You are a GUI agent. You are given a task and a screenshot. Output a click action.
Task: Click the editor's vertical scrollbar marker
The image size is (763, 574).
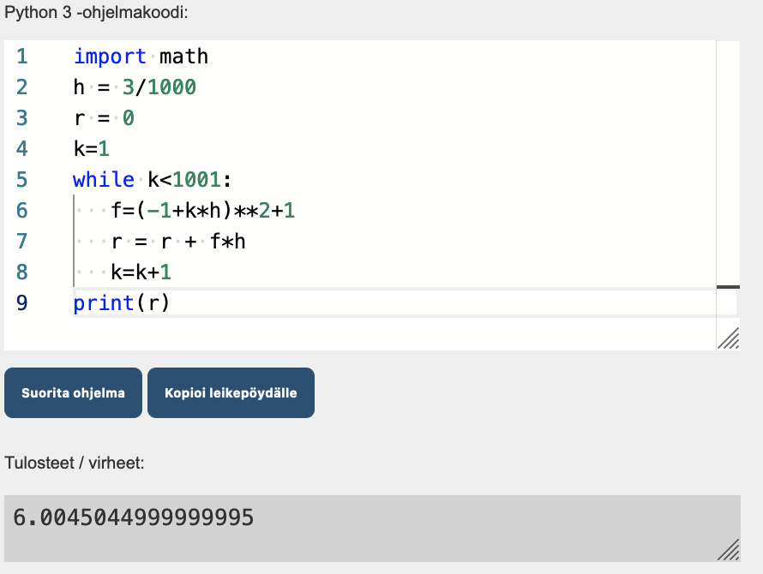pos(728,286)
